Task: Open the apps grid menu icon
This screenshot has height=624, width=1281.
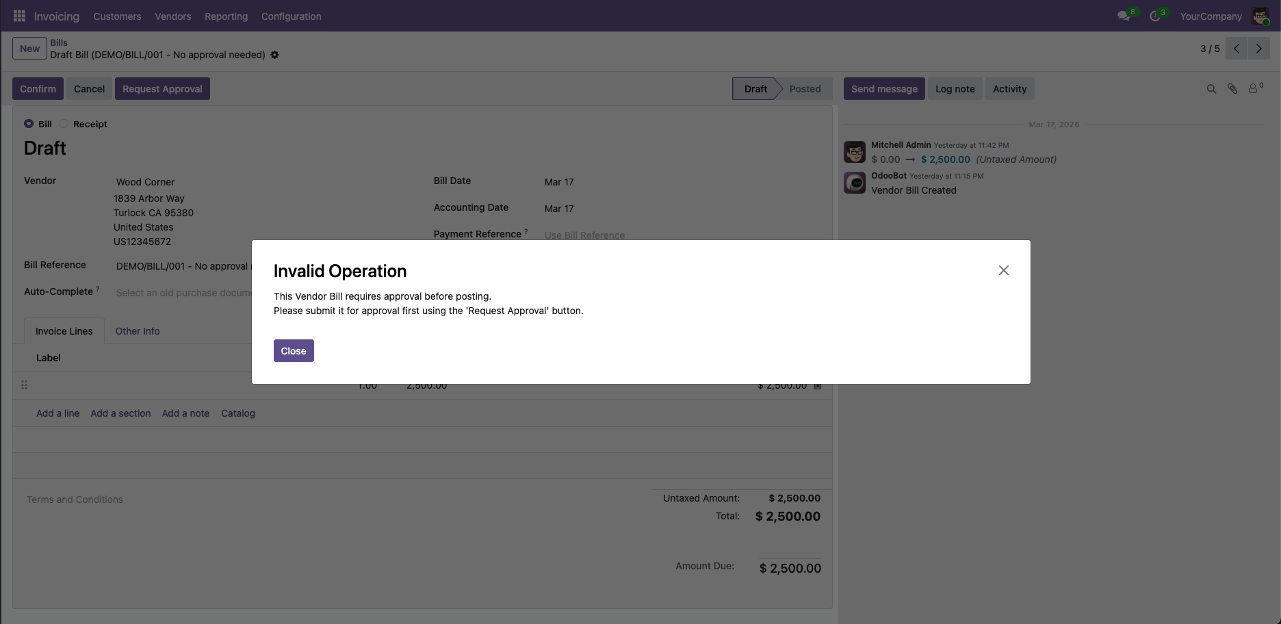Action: 19,16
